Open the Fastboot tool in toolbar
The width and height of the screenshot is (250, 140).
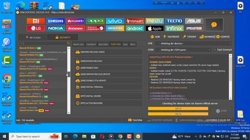pyautogui.click(x=171, y=37)
